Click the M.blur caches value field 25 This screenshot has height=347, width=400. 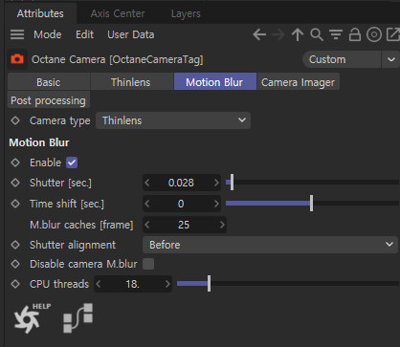[x=184, y=225]
